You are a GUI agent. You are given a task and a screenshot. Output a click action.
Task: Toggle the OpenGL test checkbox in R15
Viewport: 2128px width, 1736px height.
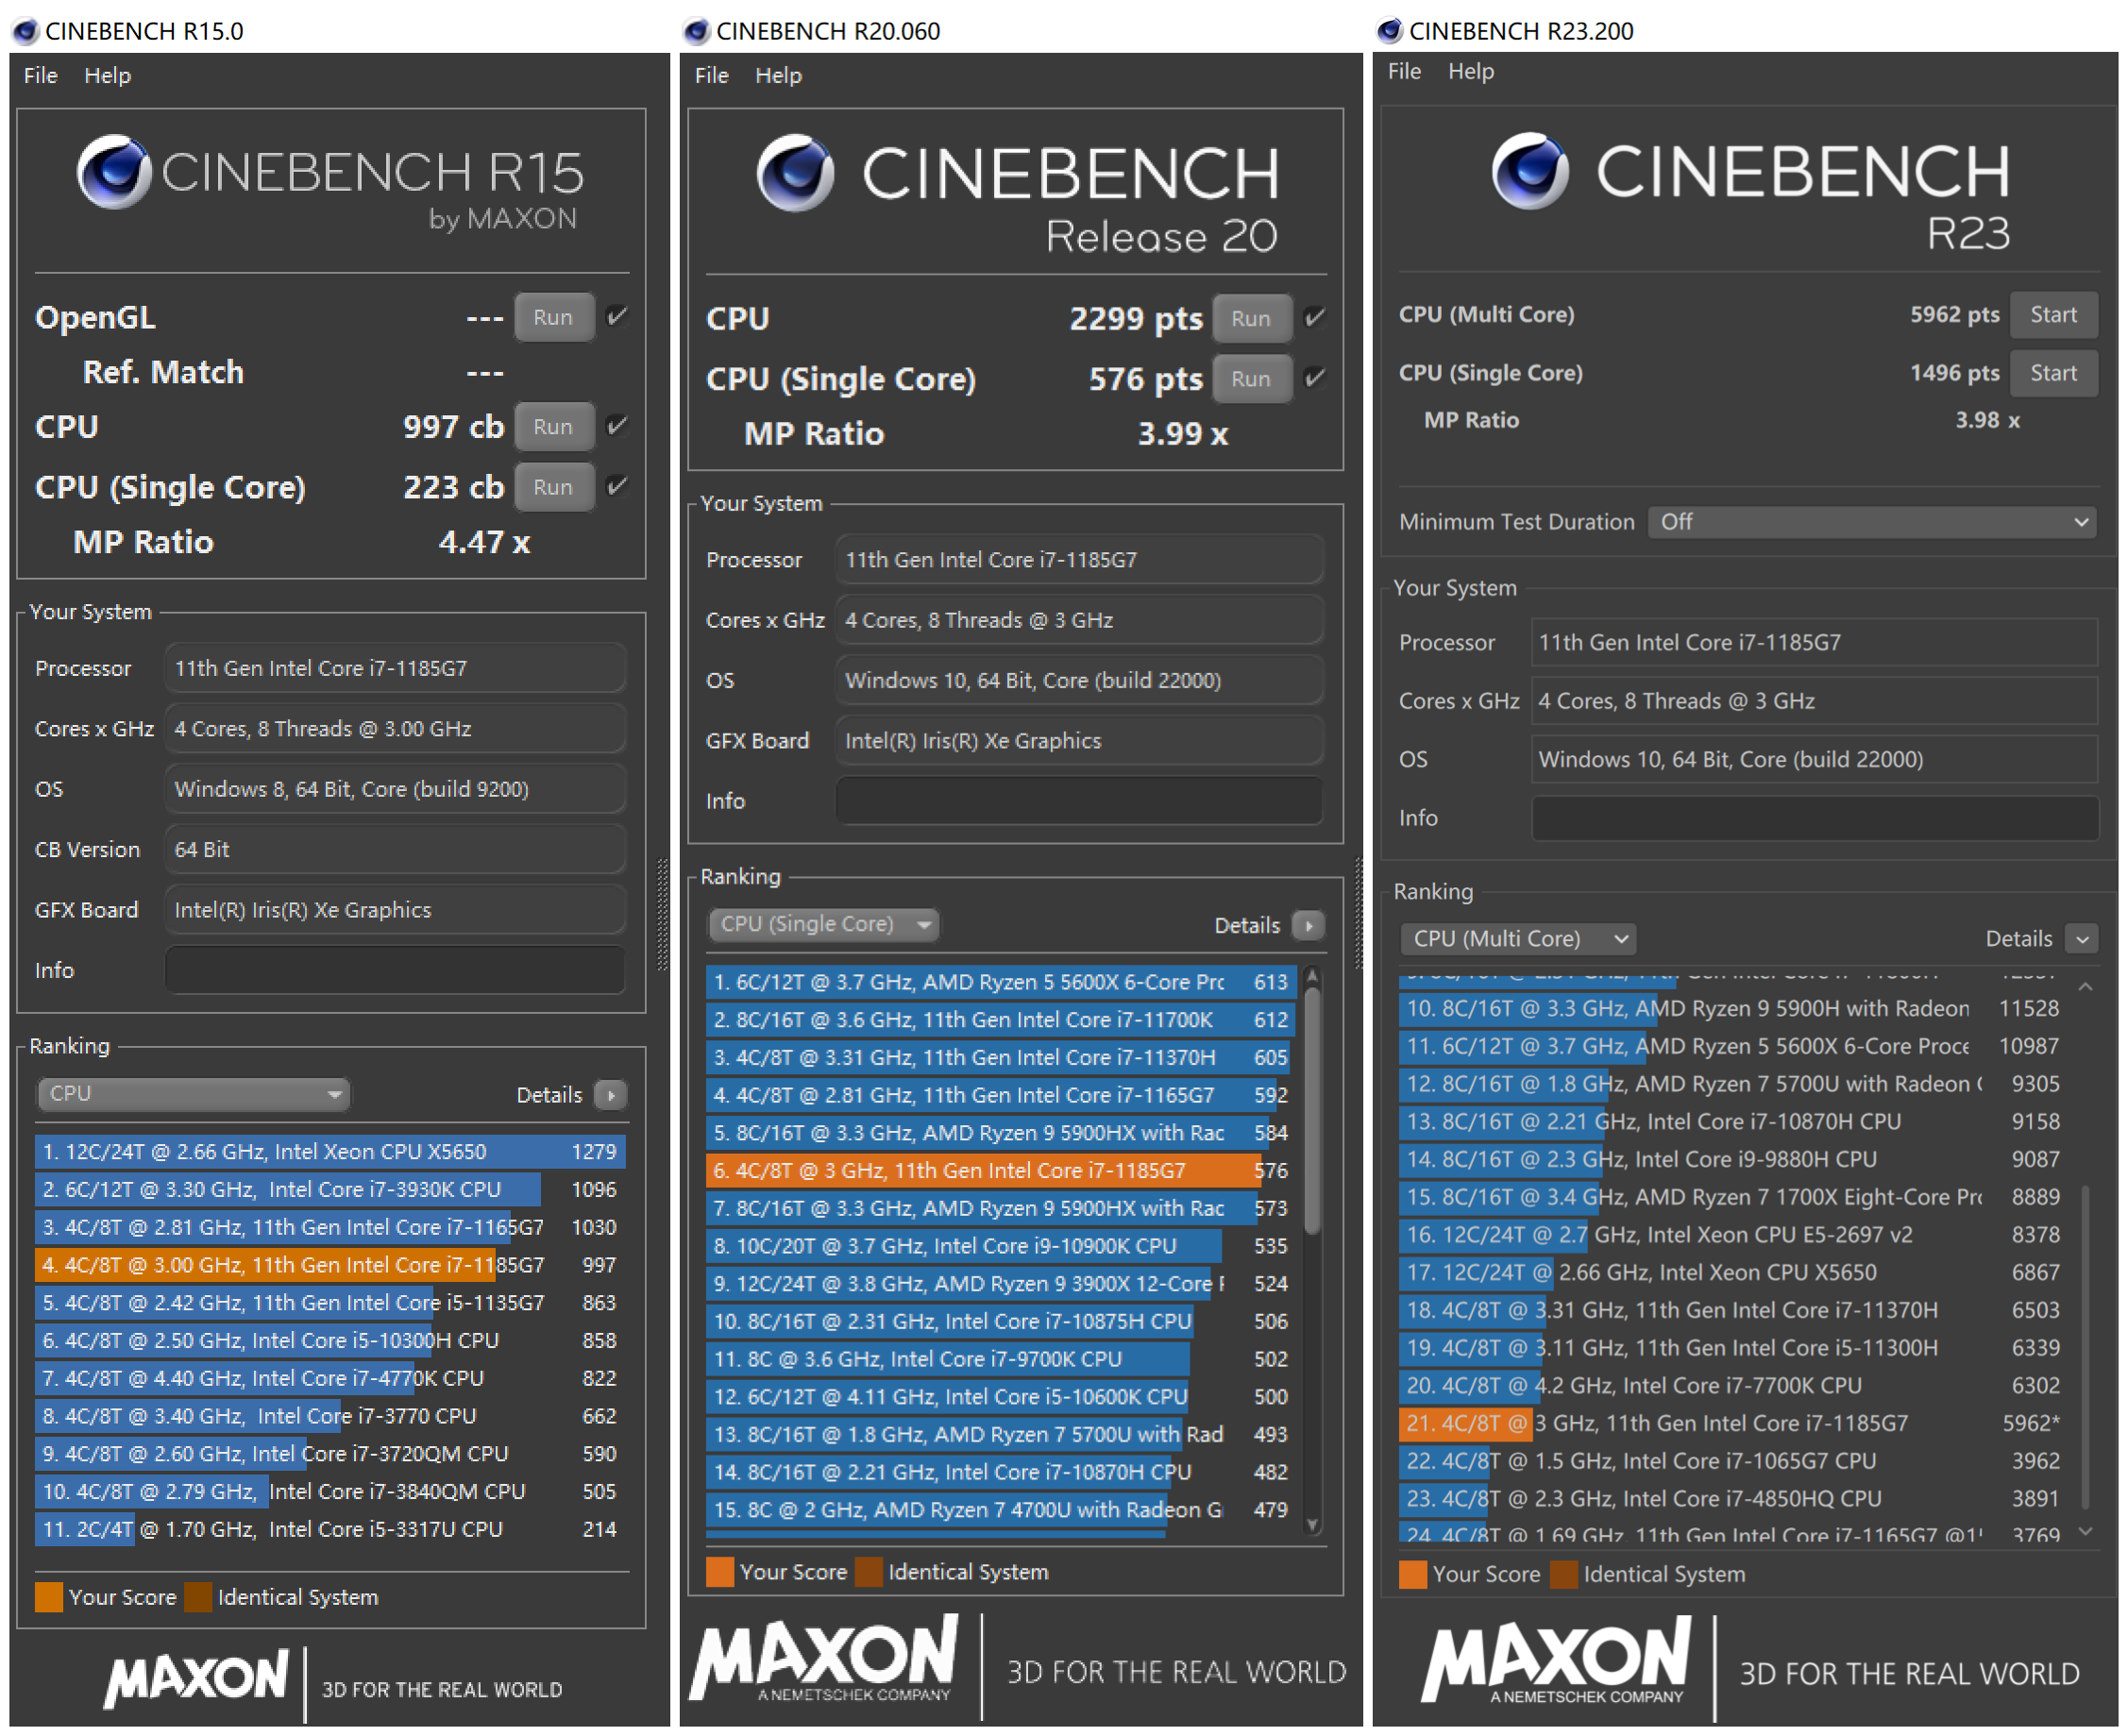tap(618, 317)
